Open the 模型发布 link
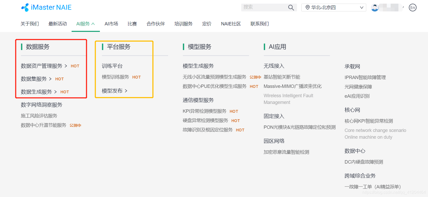 coord(112,91)
